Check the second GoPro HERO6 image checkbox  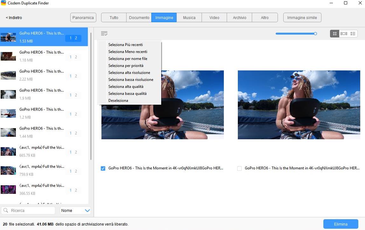point(239,168)
